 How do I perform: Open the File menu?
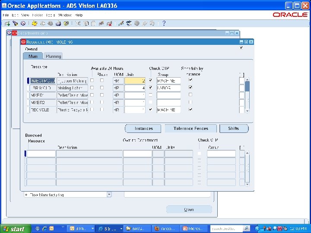6,15
